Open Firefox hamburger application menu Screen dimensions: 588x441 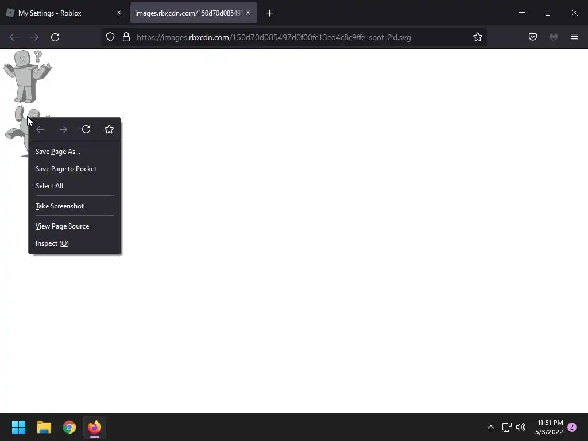(574, 37)
